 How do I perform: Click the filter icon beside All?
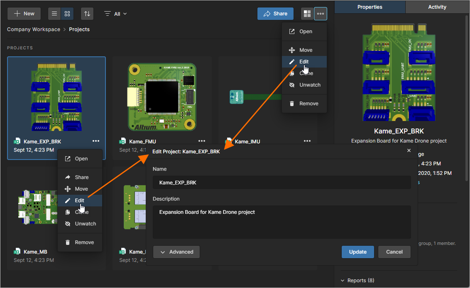pyautogui.click(x=108, y=14)
